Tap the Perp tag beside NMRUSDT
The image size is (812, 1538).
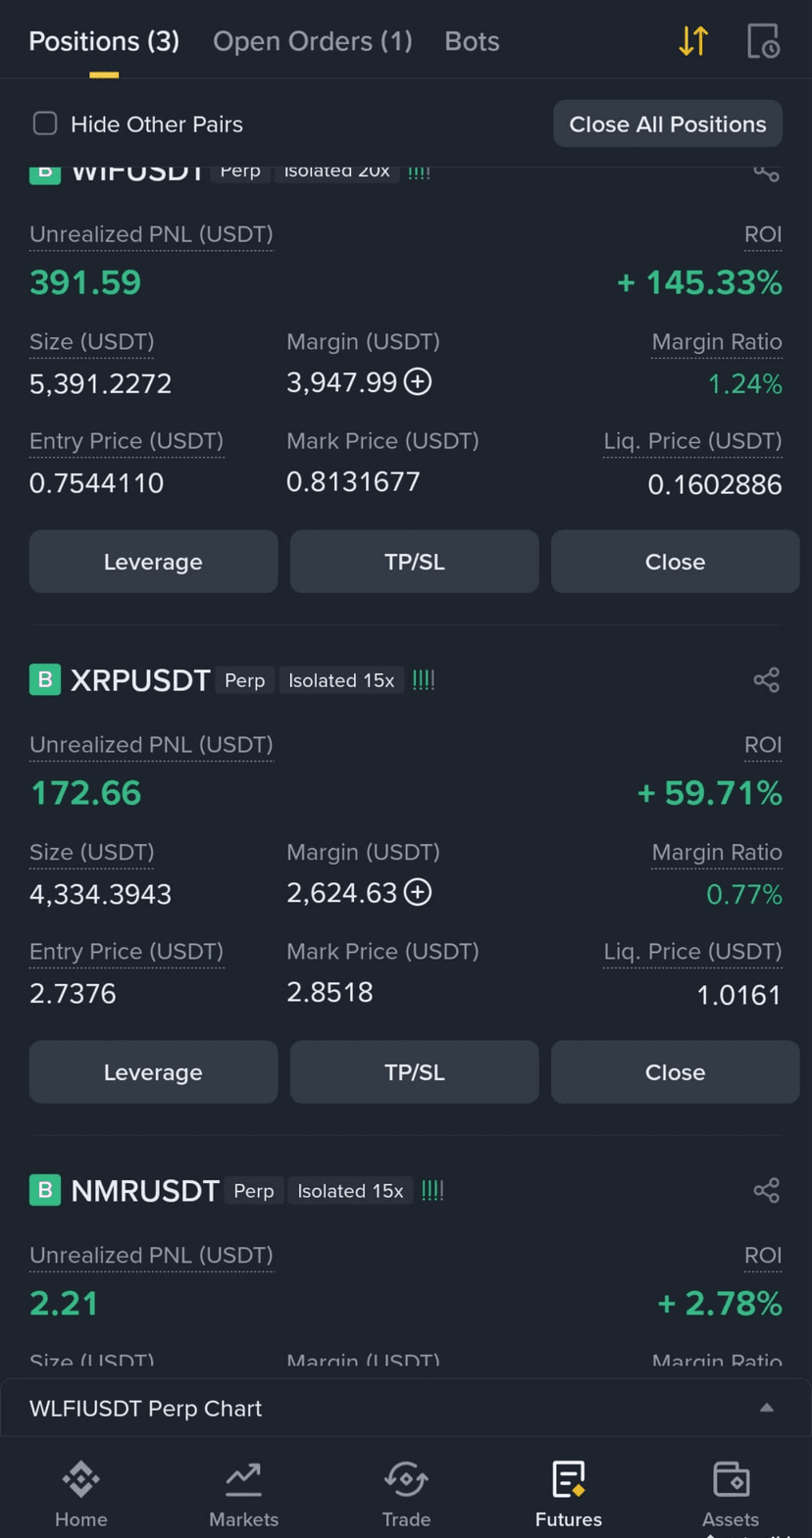coord(254,1191)
